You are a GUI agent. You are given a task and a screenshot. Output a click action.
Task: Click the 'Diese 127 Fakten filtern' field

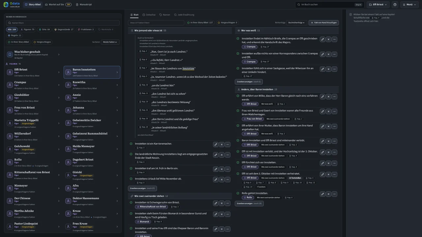pyautogui.click(x=156, y=23)
